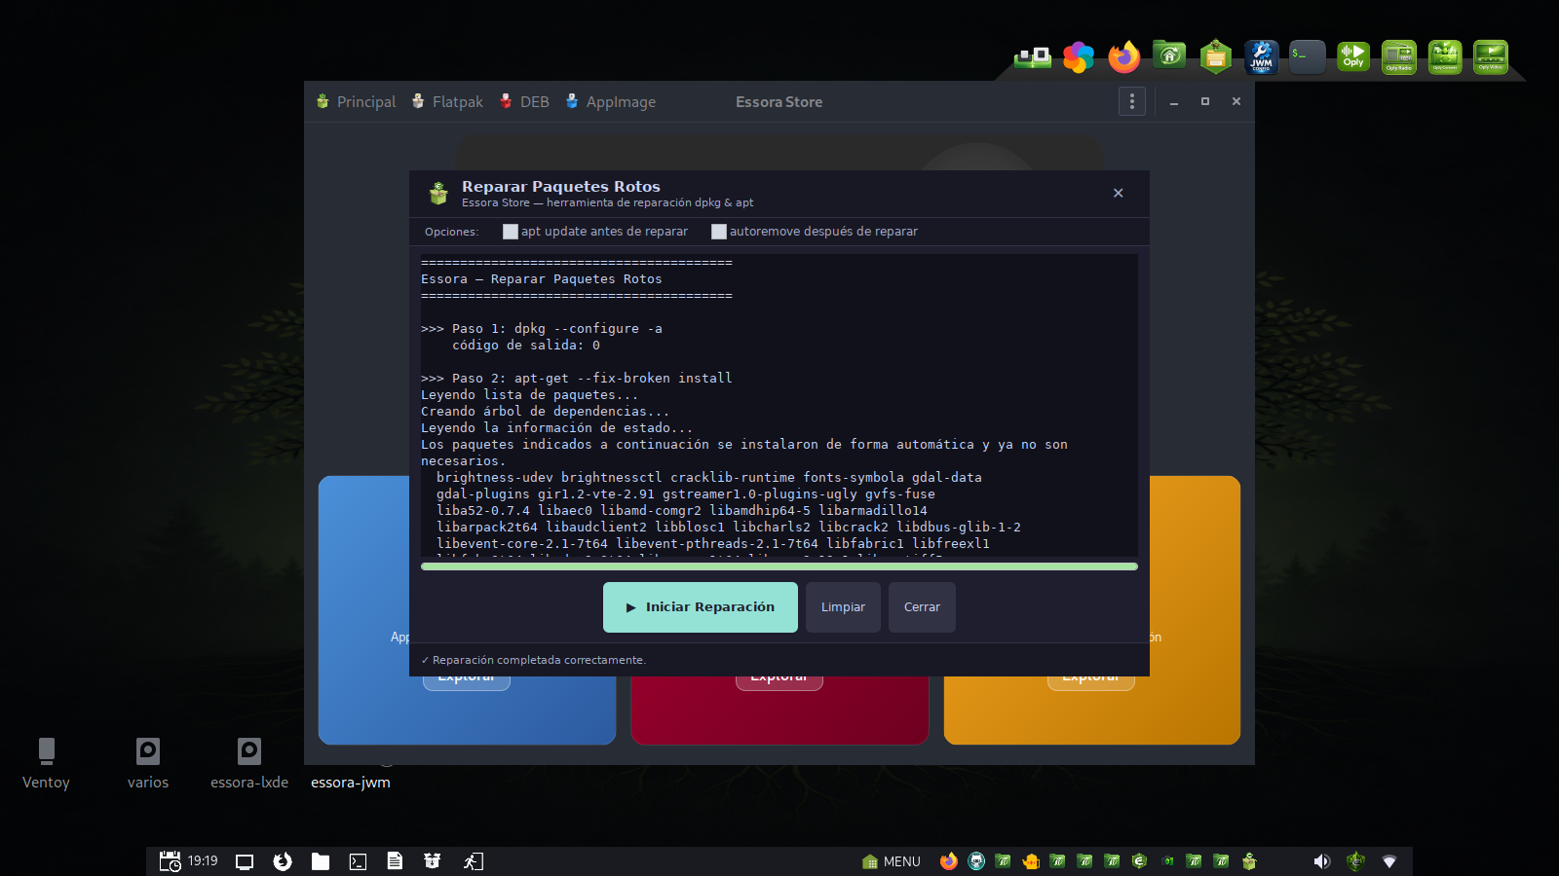The width and height of the screenshot is (1559, 876).
Task: Switch to the Essora Store task in the taskbar
Action: (x=1249, y=861)
